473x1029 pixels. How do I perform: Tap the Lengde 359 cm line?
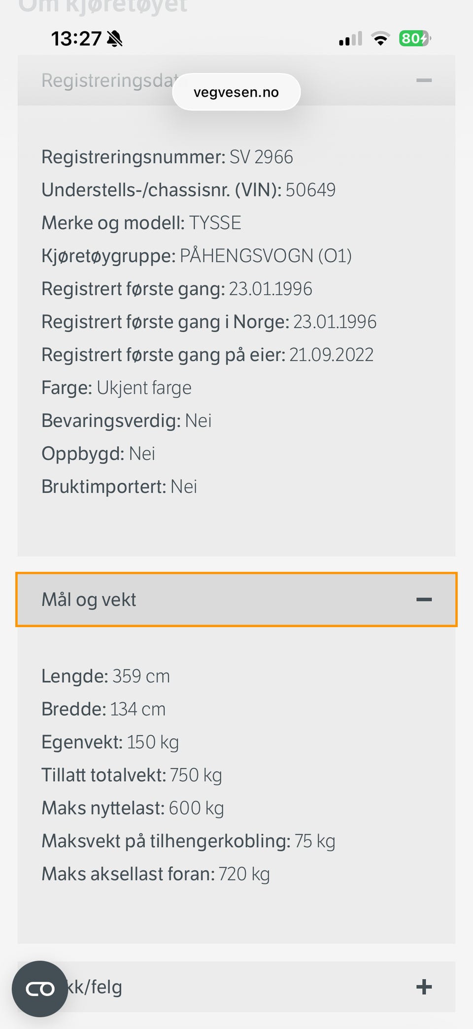(x=105, y=676)
